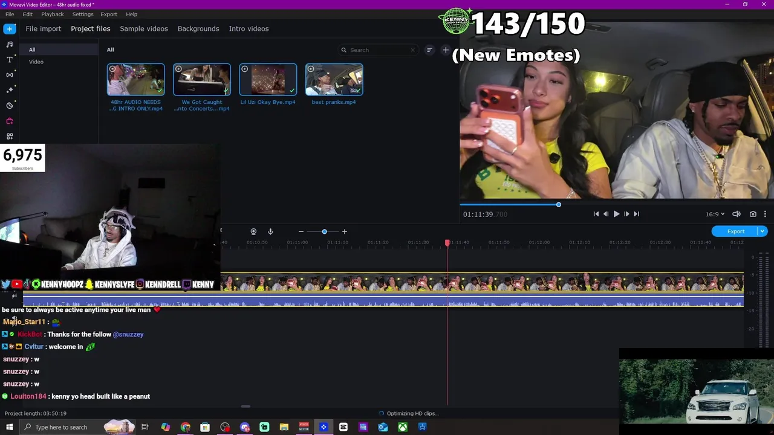Viewport: 774px width, 435px height.
Task: Open the Help menu
Action: point(132,14)
